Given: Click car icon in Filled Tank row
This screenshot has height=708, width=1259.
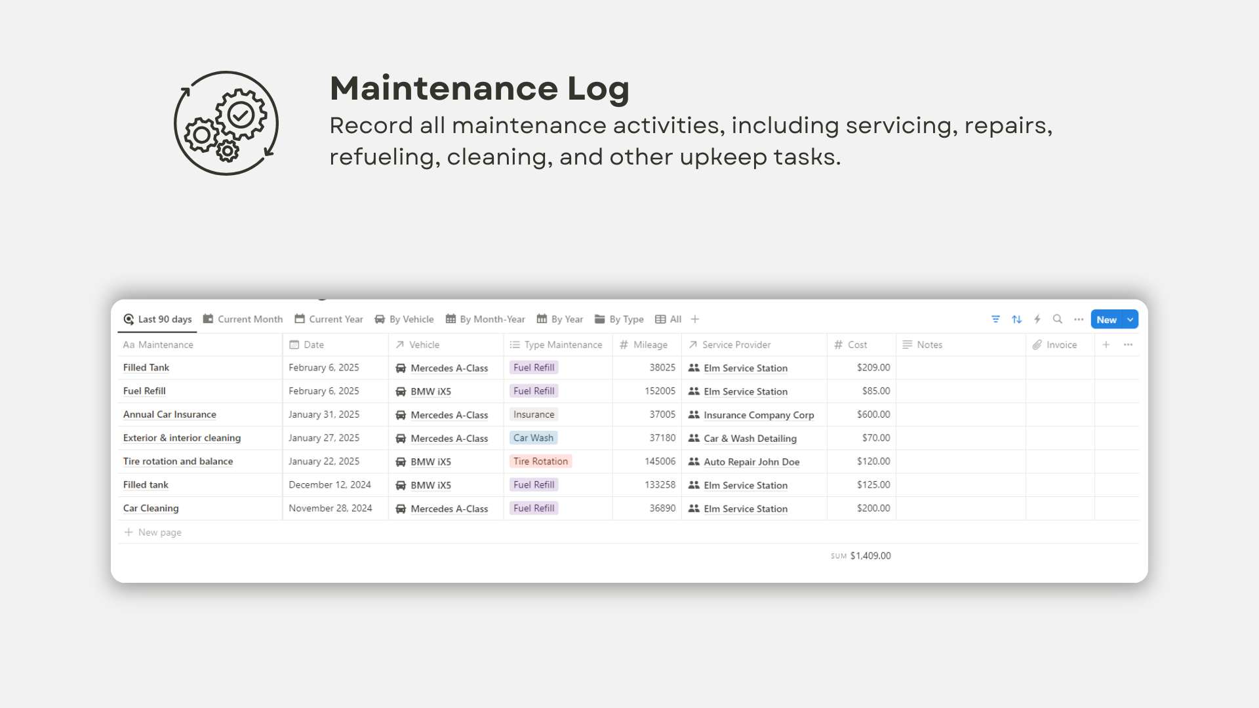Looking at the screenshot, I should tap(401, 368).
